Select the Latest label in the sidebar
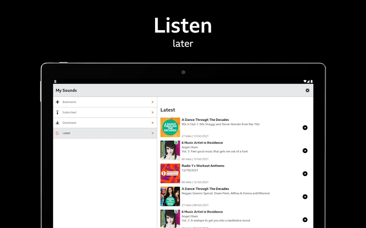This screenshot has height=228, width=366. pos(66,133)
